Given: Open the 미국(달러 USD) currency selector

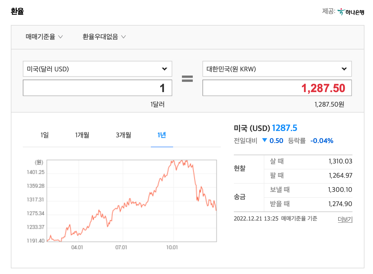Looking at the screenshot, I should click(97, 69).
